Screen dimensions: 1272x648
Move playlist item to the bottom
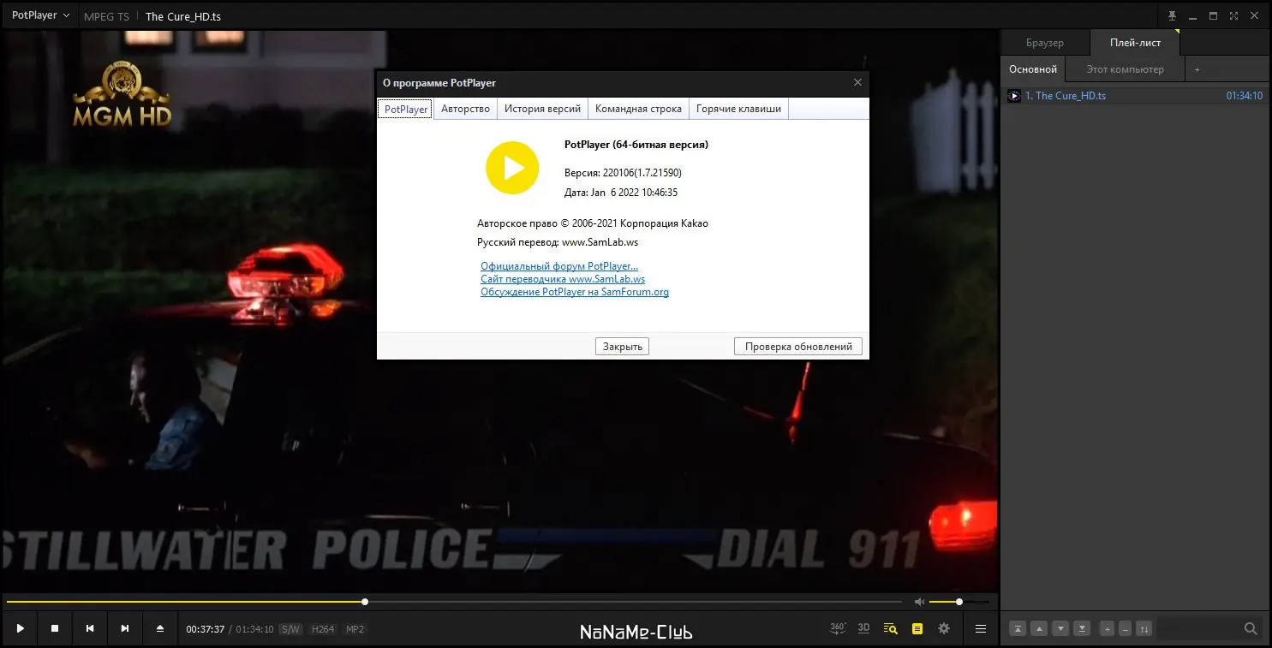tap(1083, 629)
